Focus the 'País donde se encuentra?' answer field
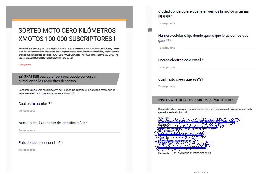This screenshot has width=264, height=174. click(69, 150)
